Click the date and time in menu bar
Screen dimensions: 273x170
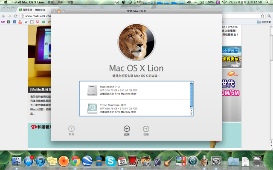245,2
